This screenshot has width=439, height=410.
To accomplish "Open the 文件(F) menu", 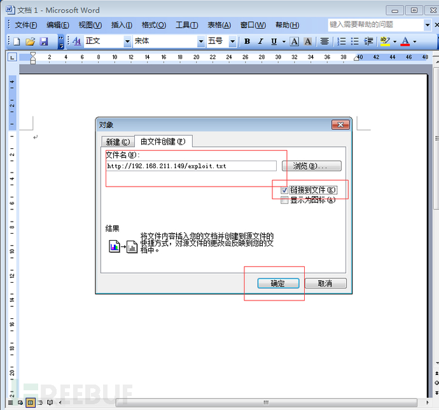I will click(x=25, y=25).
